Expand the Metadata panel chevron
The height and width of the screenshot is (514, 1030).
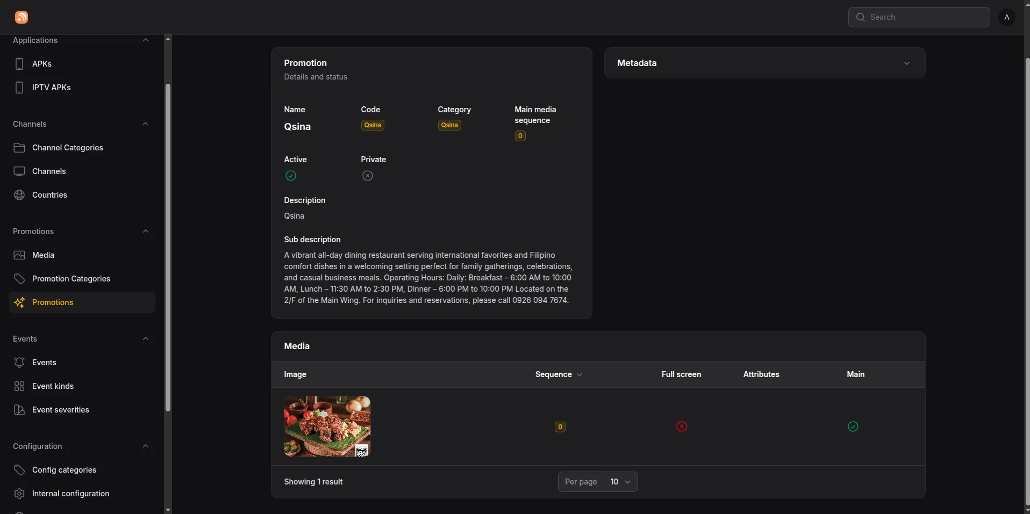(907, 63)
